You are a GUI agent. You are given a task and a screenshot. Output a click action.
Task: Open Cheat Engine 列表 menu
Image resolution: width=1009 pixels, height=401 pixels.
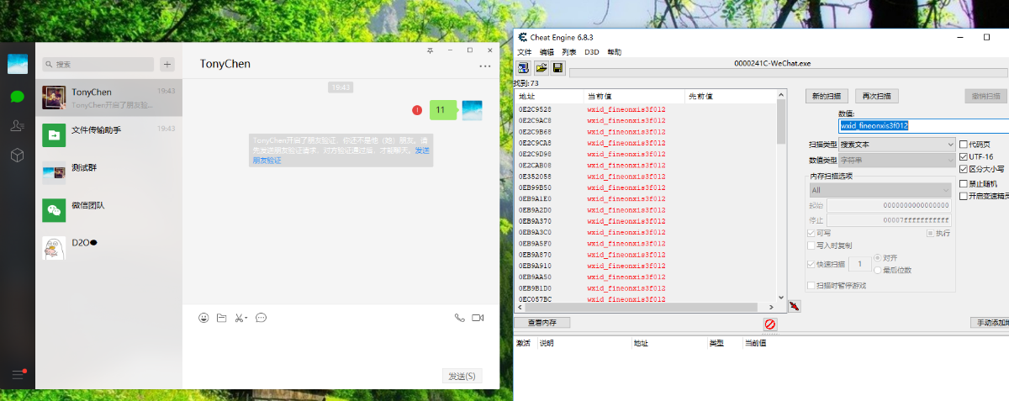click(569, 52)
